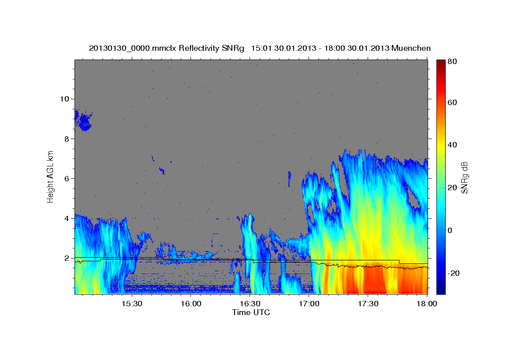The width and height of the screenshot is (529, 353).
Task: Click the 'Time UTC' x-axis label
Action: point(251,312)
